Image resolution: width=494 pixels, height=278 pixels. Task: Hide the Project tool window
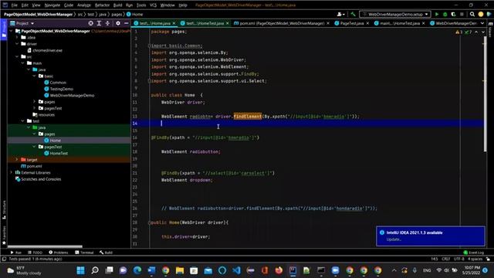127,23
